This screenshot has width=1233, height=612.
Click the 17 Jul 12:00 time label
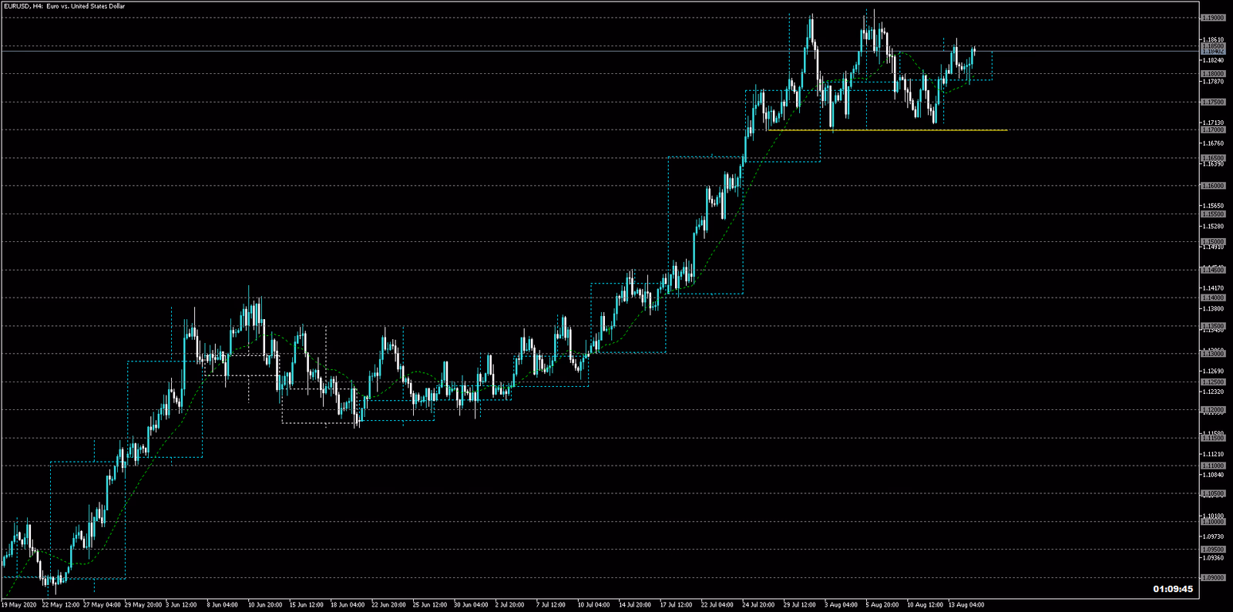click(675, 605)
